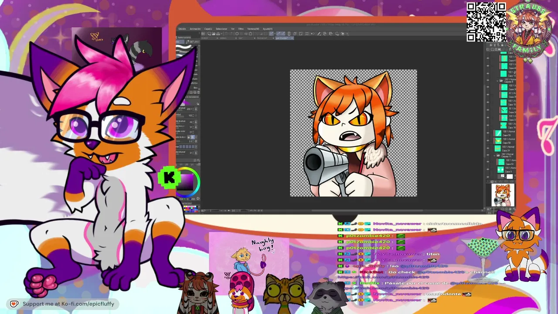The width and height of the screenshot is (558, 314).
Task: Open the Ver menu
Action: pos(233,29)
